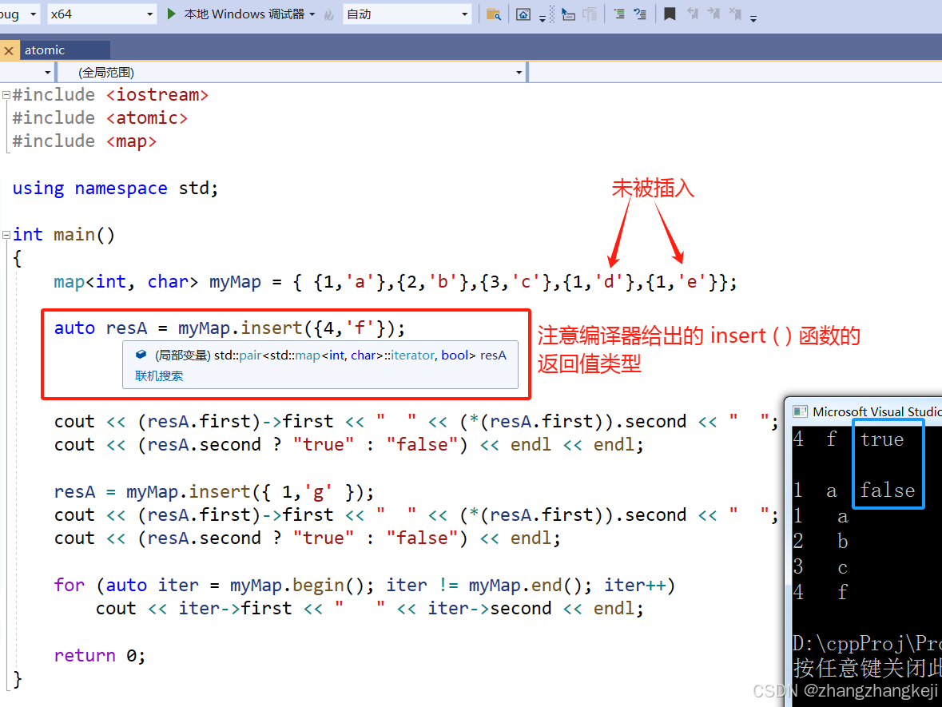Click the pair type in the tooltip
Image resolution: width=942 pixels, height=707 pixels.
coord(251,355)
